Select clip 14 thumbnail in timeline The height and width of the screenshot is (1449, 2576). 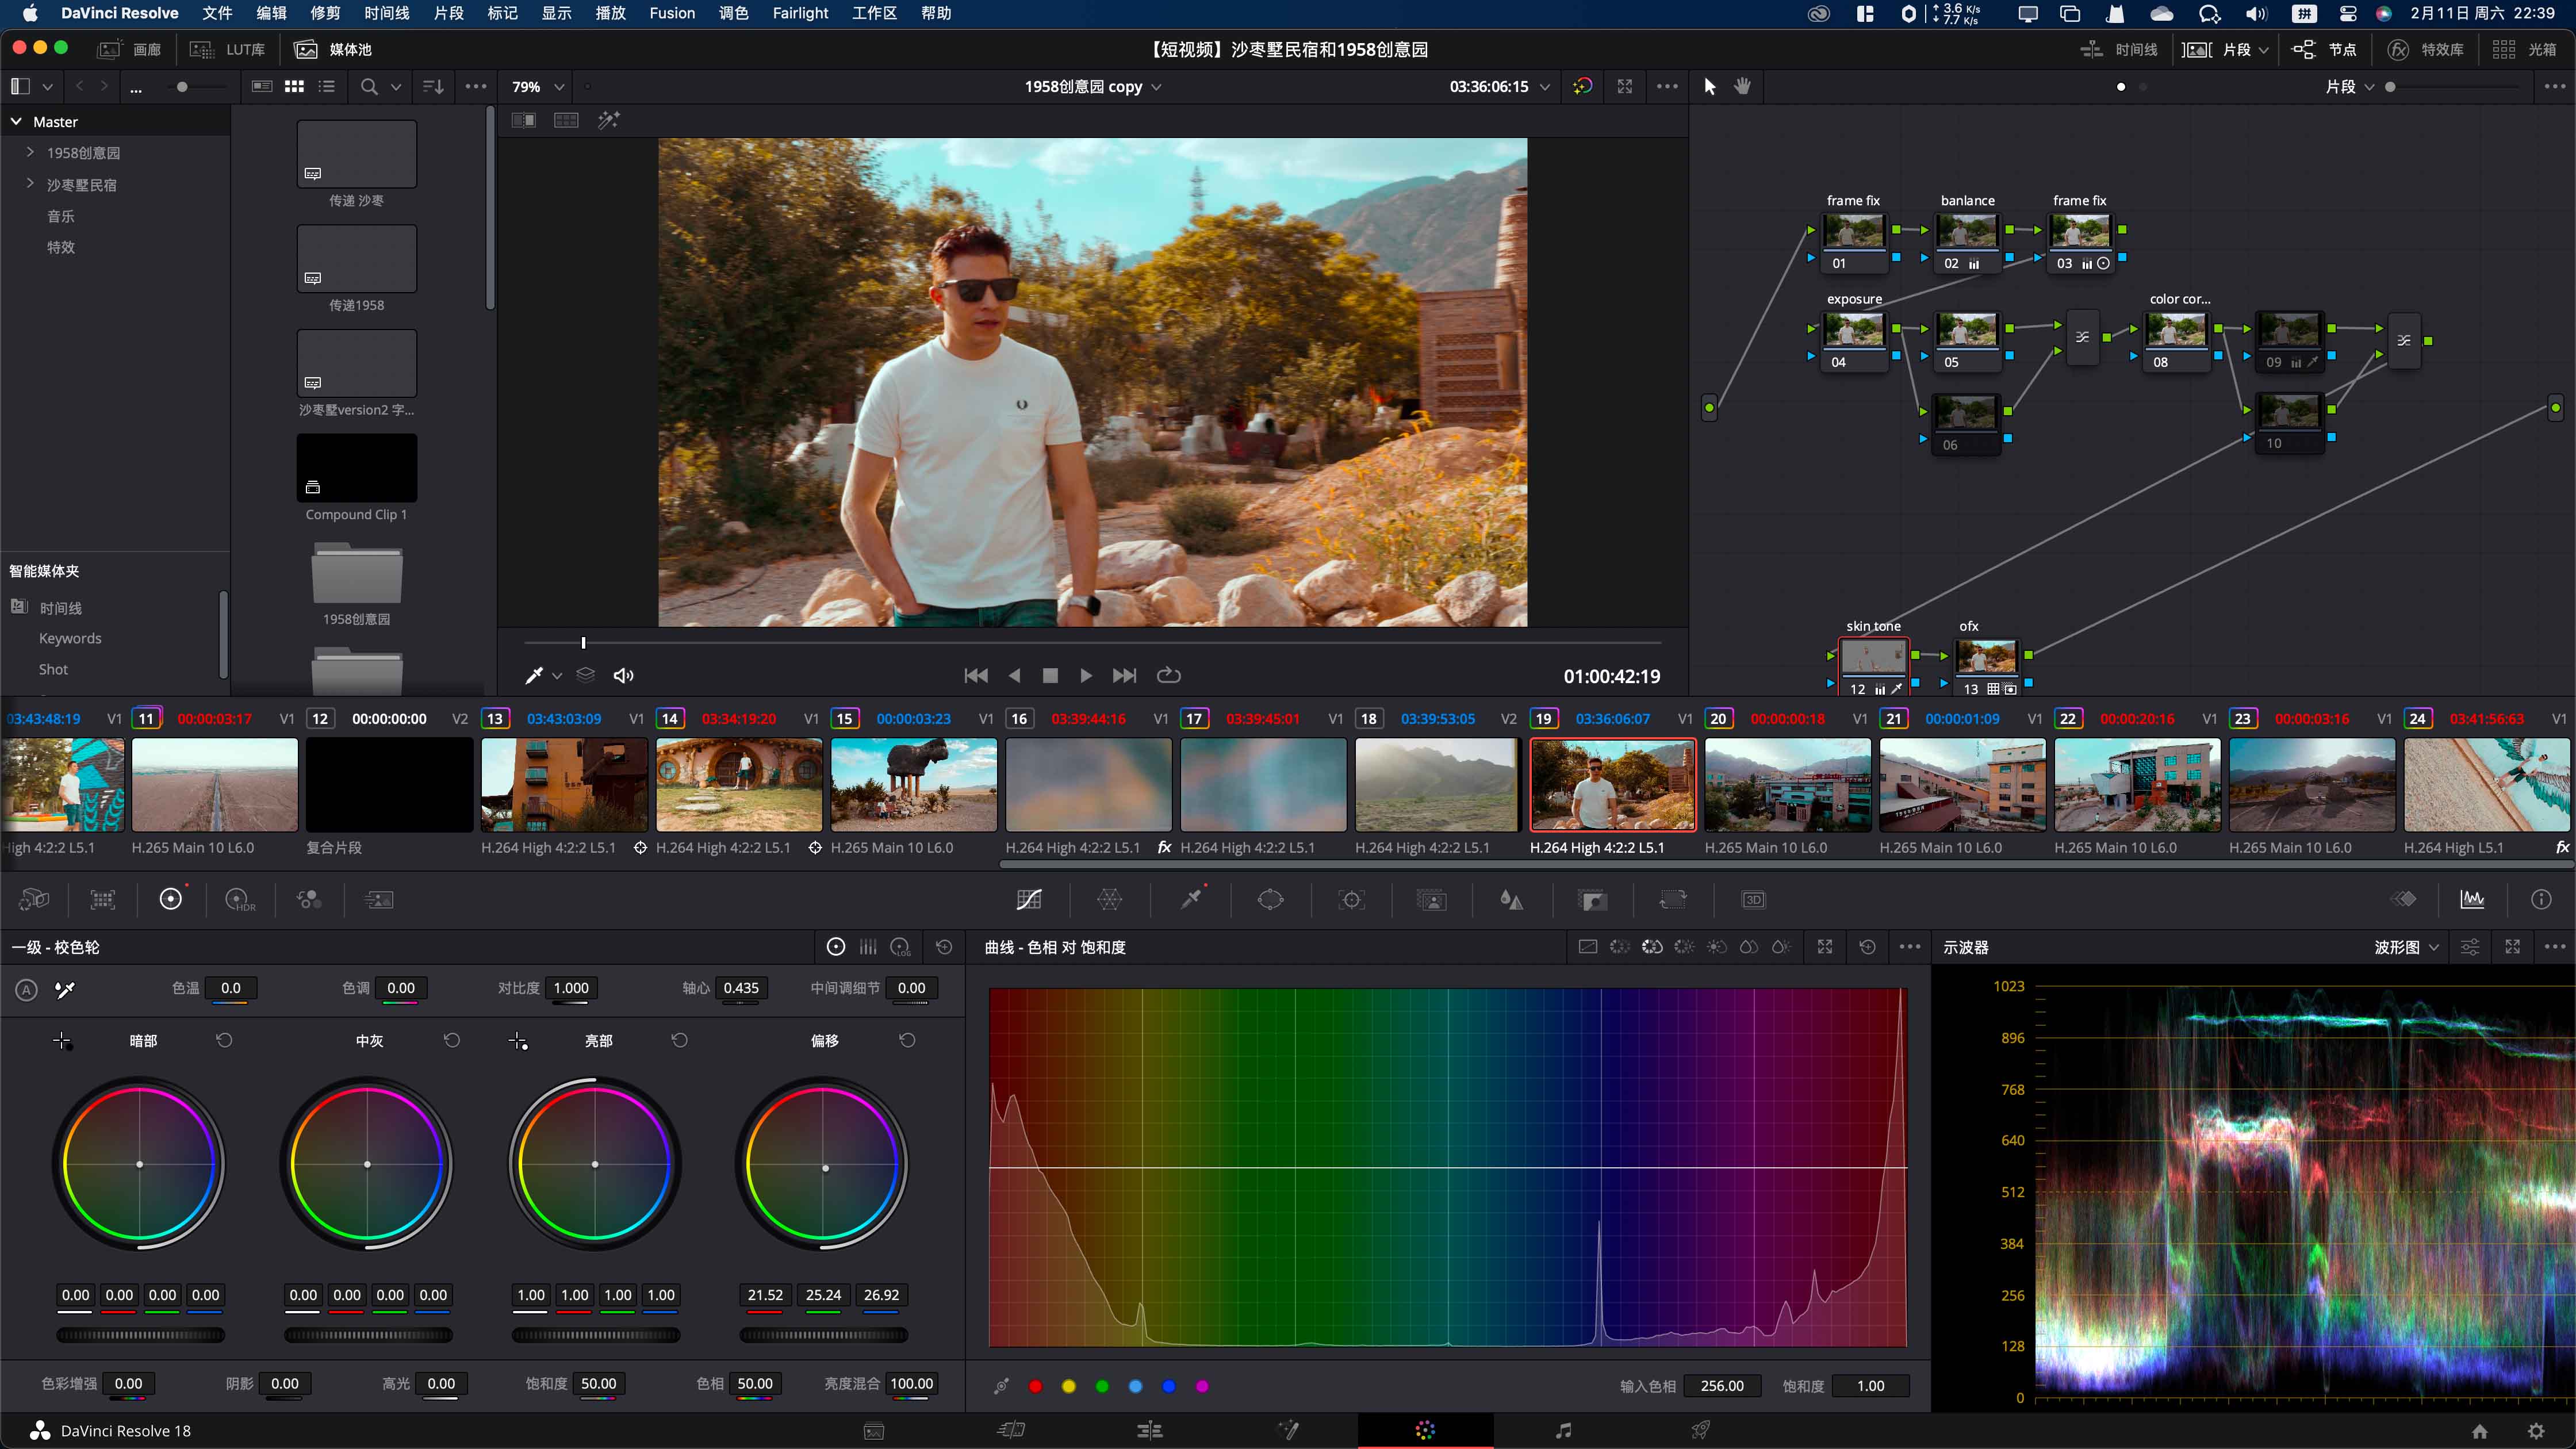[739, 785]
